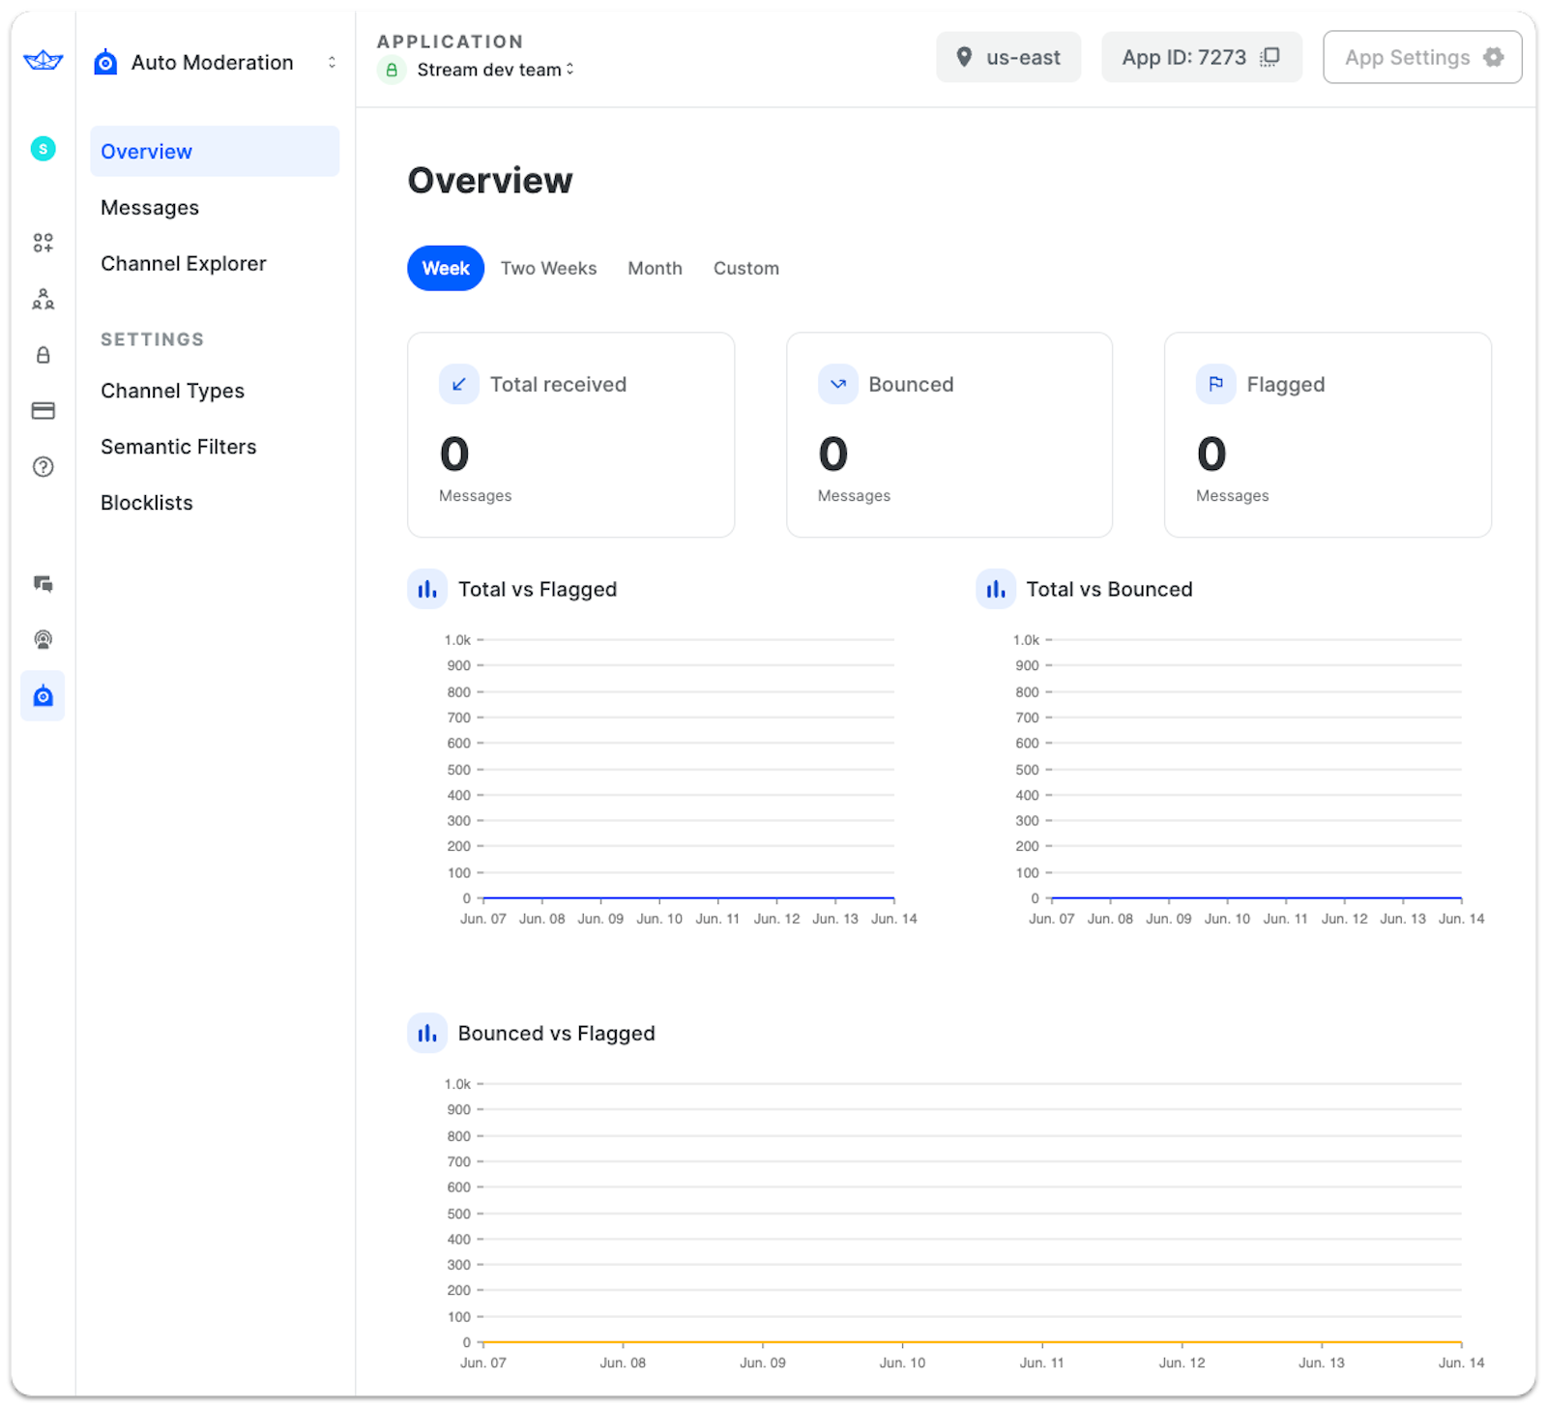
Task: Navigate to Semantic Filters settings
Action: (178, 446)
